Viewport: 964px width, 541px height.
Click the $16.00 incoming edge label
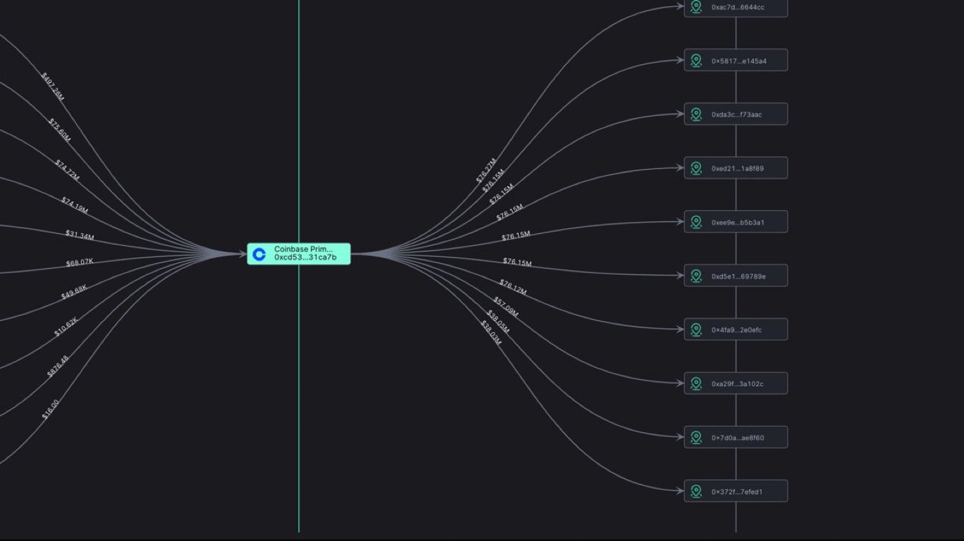click(x=50, y=409)
